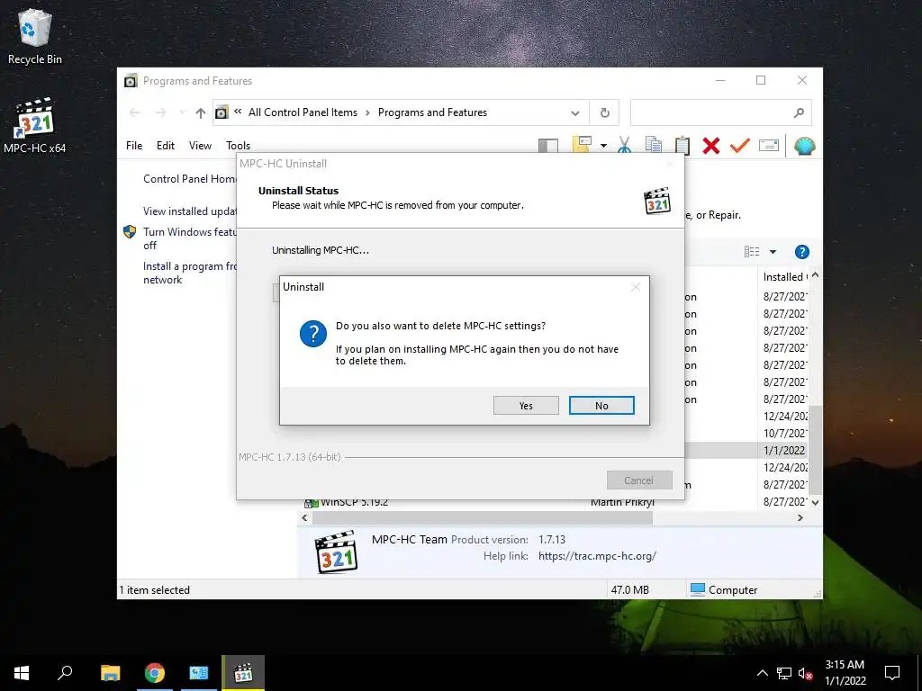Click the horizontal scrollbar thumb
Screen dimensions: 922x691
[483, 517]
